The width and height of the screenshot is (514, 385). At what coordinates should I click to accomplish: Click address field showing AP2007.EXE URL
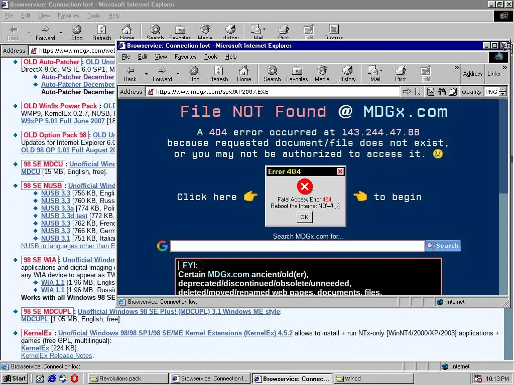coord(273,92)
